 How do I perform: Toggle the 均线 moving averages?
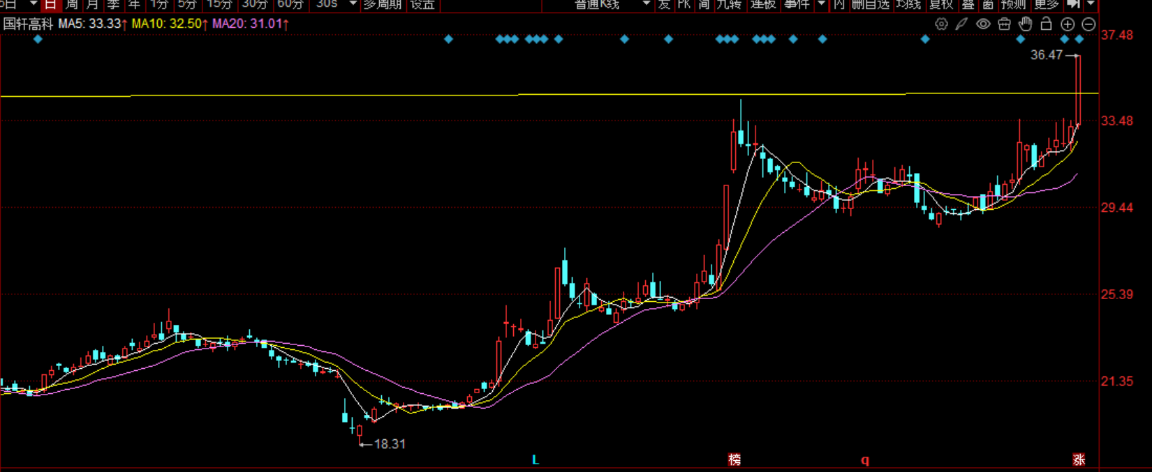pos(908,4)
